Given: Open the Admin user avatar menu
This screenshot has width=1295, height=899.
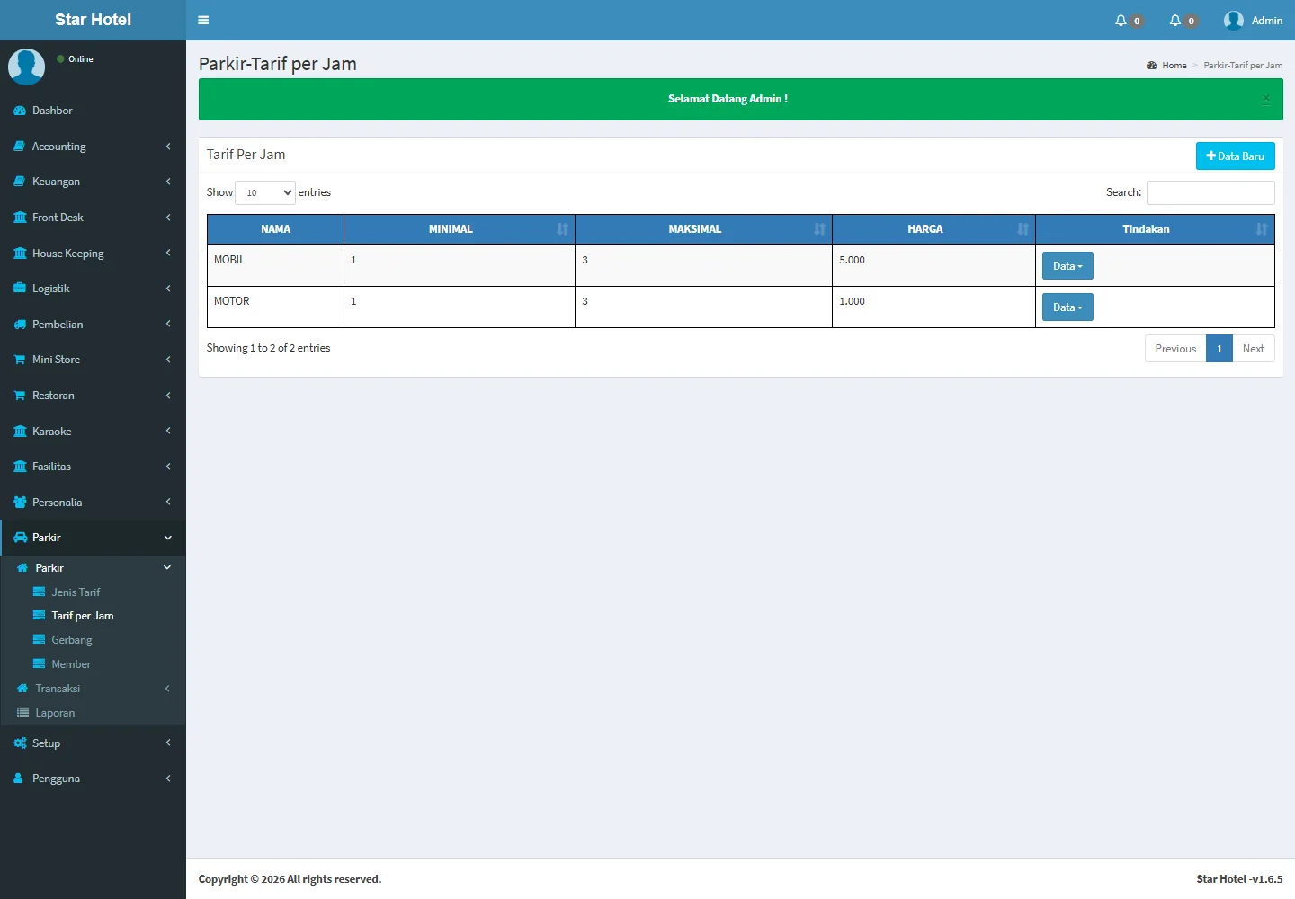Looking at the screenshot, I should 1234,20.
